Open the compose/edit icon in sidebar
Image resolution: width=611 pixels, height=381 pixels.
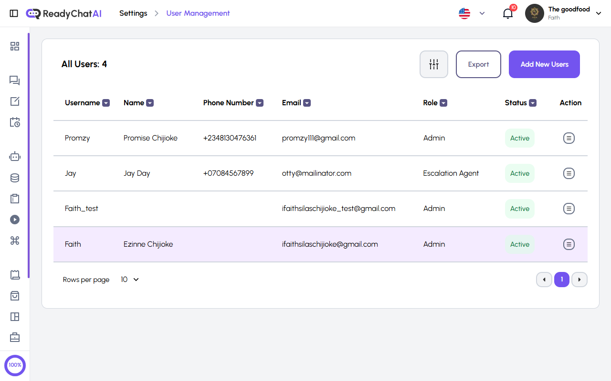point(15,101)
